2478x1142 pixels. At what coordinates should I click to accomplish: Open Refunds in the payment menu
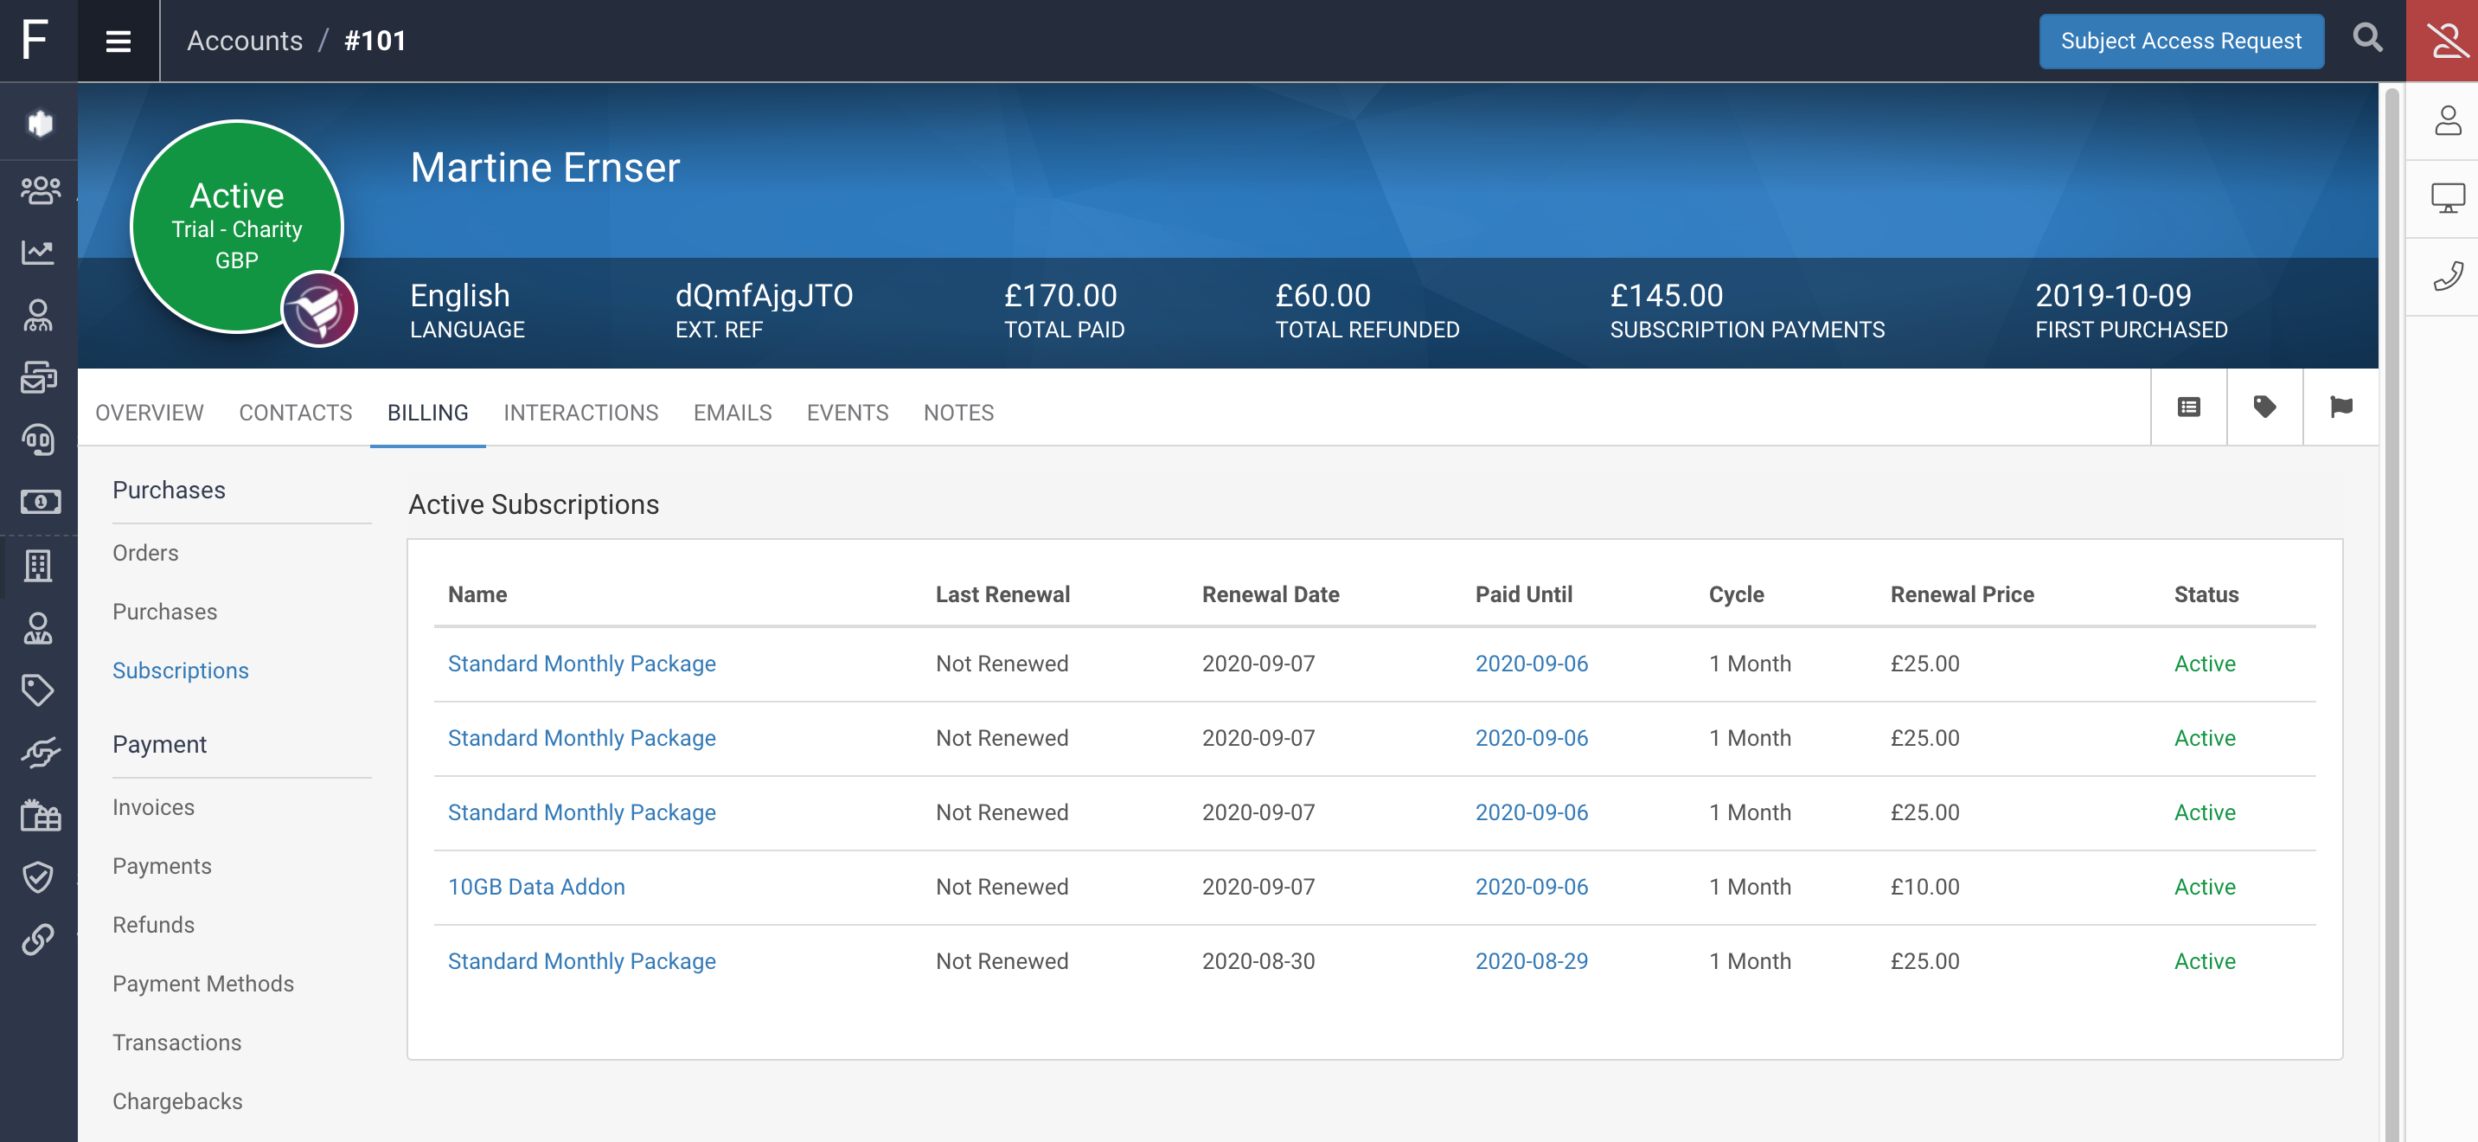pyautogui.click(x=153, y=924)
